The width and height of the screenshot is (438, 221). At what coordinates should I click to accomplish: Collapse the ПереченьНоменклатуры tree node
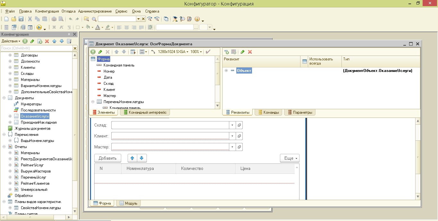tap(93, 102)
